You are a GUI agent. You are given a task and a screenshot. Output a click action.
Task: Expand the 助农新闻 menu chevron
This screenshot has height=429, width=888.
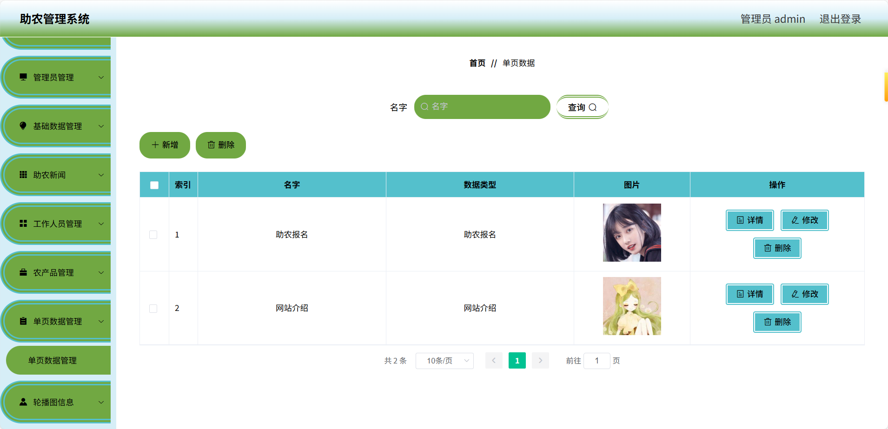(x=101, y=175)
